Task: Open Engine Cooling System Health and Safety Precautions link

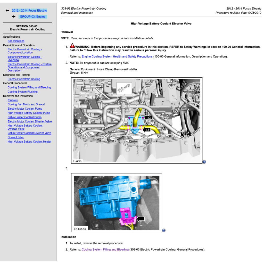Action: tap(117, 56)
